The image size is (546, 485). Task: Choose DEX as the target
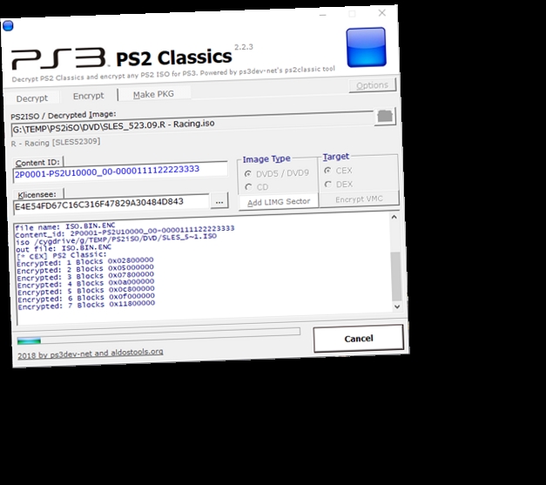(339, 185)
